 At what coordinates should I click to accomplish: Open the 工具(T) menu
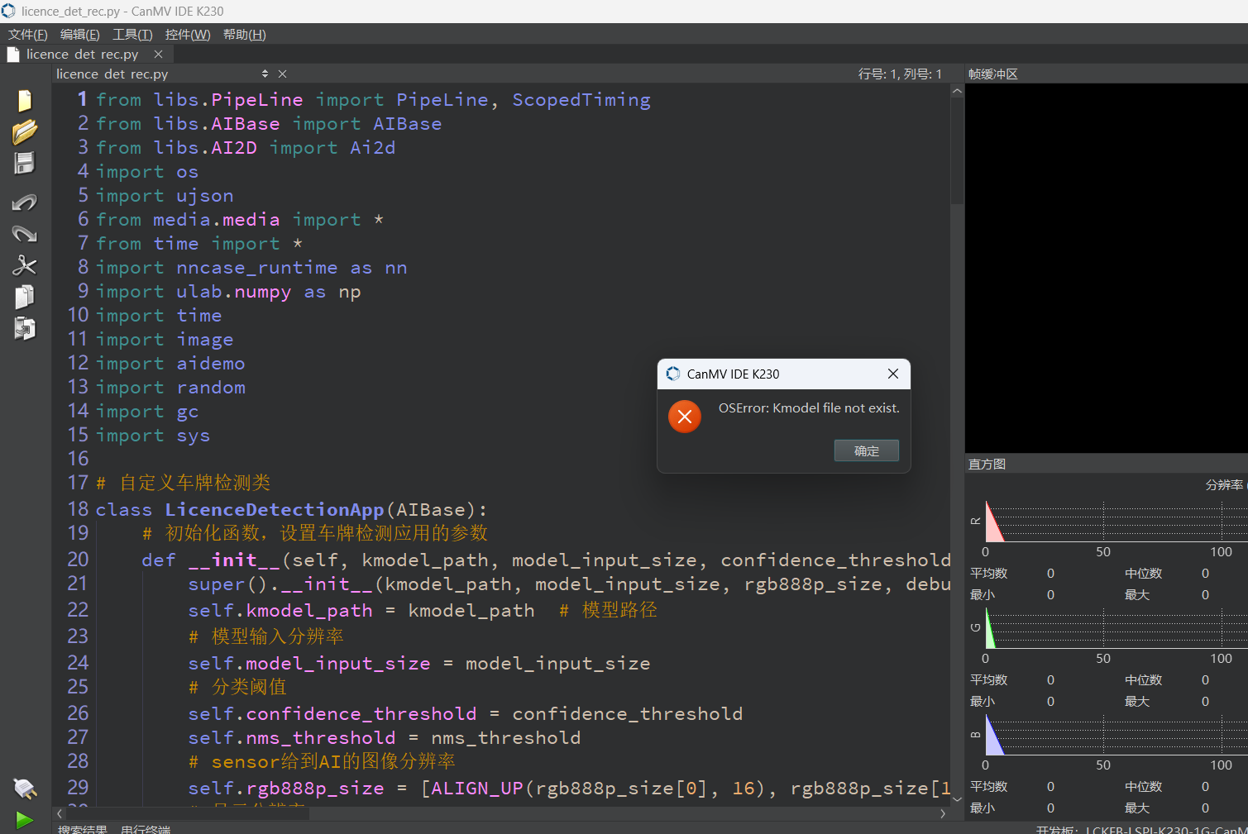(x=132, y=35)
